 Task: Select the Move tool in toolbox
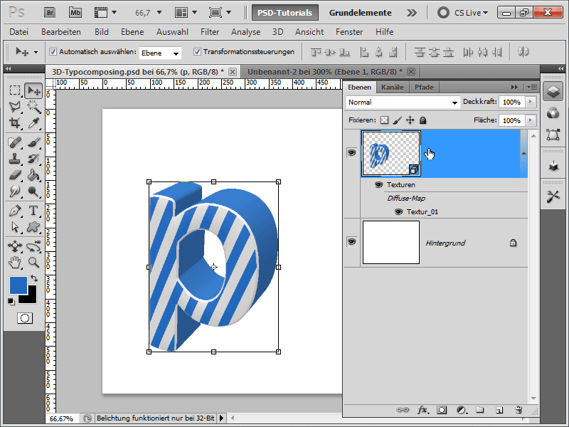[33, 90]
